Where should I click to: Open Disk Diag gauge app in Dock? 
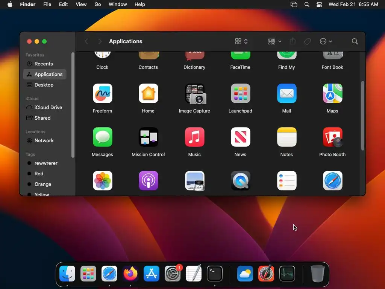266,273
